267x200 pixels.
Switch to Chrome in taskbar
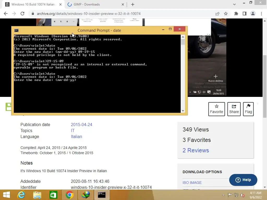tap(69, 195)
